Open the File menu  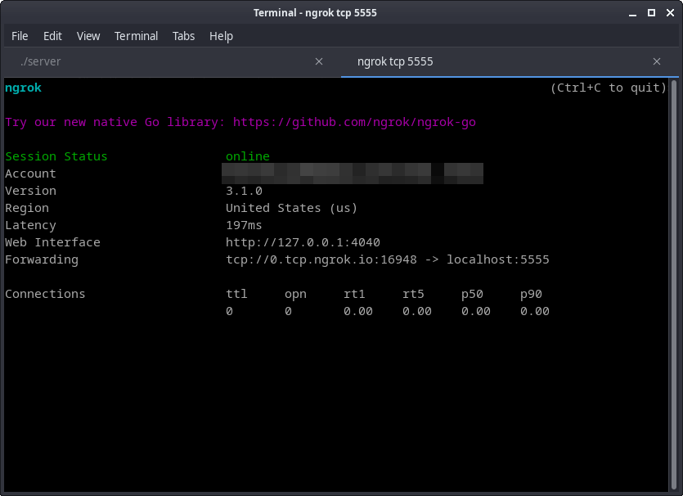click(x=20, y=36)
